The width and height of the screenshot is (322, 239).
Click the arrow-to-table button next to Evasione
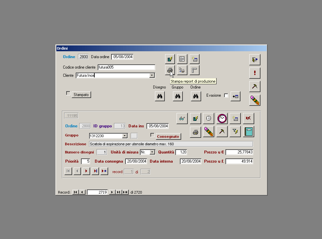pyautogui.click(x=235, y=96)
